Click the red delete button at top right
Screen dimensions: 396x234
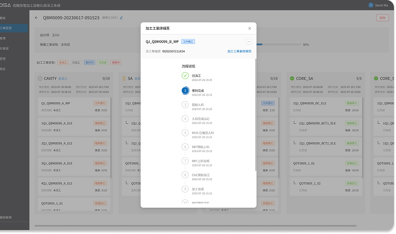click(382, 18)
